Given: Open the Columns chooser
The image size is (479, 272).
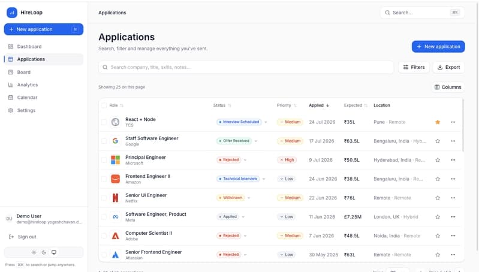Looking at the screenshot, I should click(448, 87).
